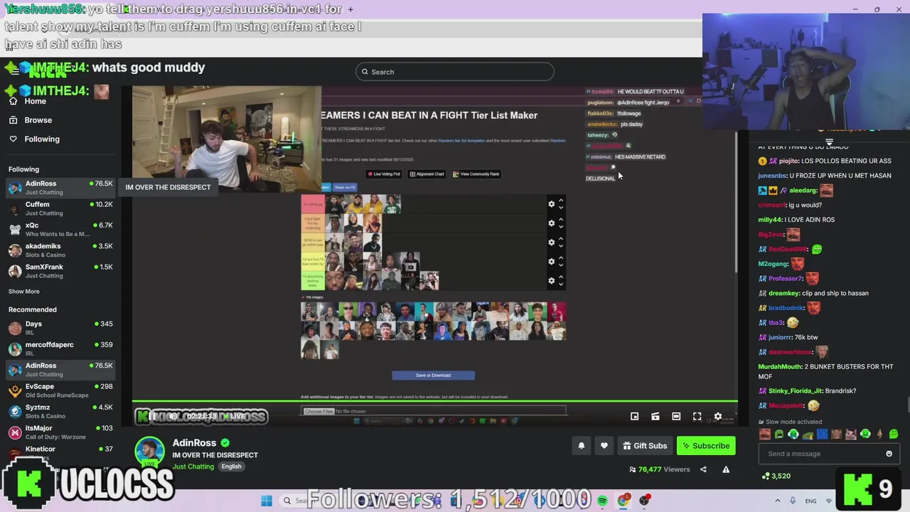Screen dimensions: 910x512
Task: Insert the first red-face quick emote
Action: 765,434
